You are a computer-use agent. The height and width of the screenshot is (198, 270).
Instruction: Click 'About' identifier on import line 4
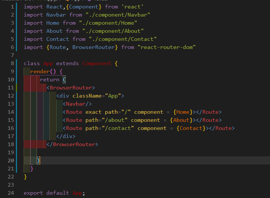tap(54, 31)
